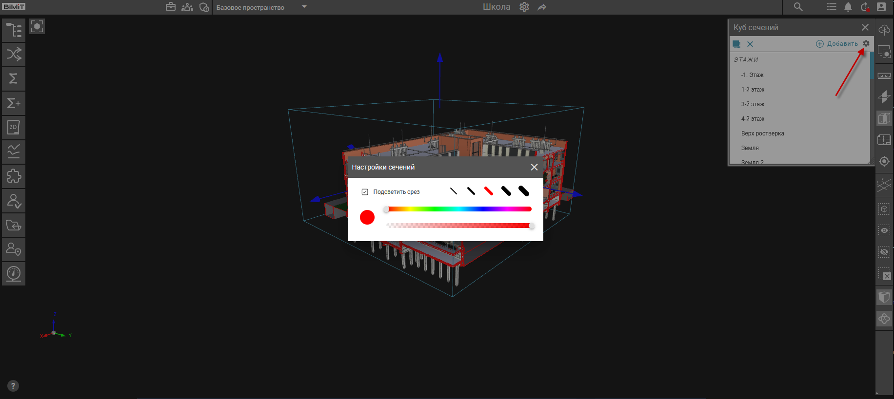
Task: Click the Добавить button
Action: (837, 44)
